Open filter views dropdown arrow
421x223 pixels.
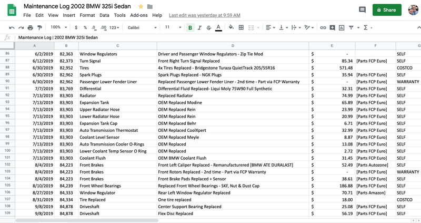(x=358, y=27)
